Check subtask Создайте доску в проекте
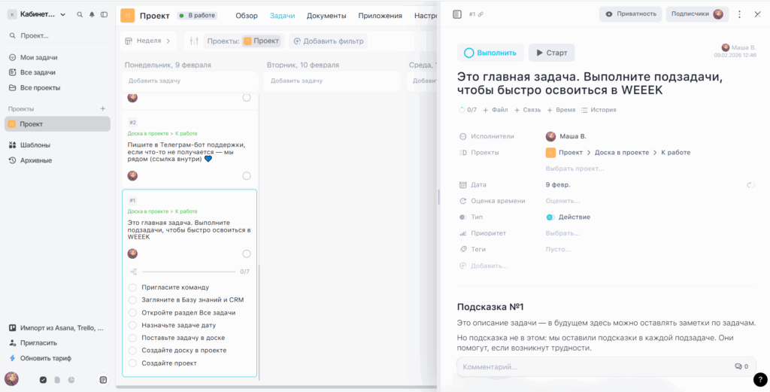The height and width of the screenshot is (392, 770). [x=132, y=351]
